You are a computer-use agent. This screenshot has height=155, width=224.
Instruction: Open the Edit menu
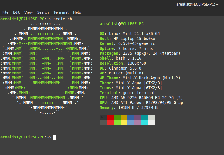tap(16, 12)
